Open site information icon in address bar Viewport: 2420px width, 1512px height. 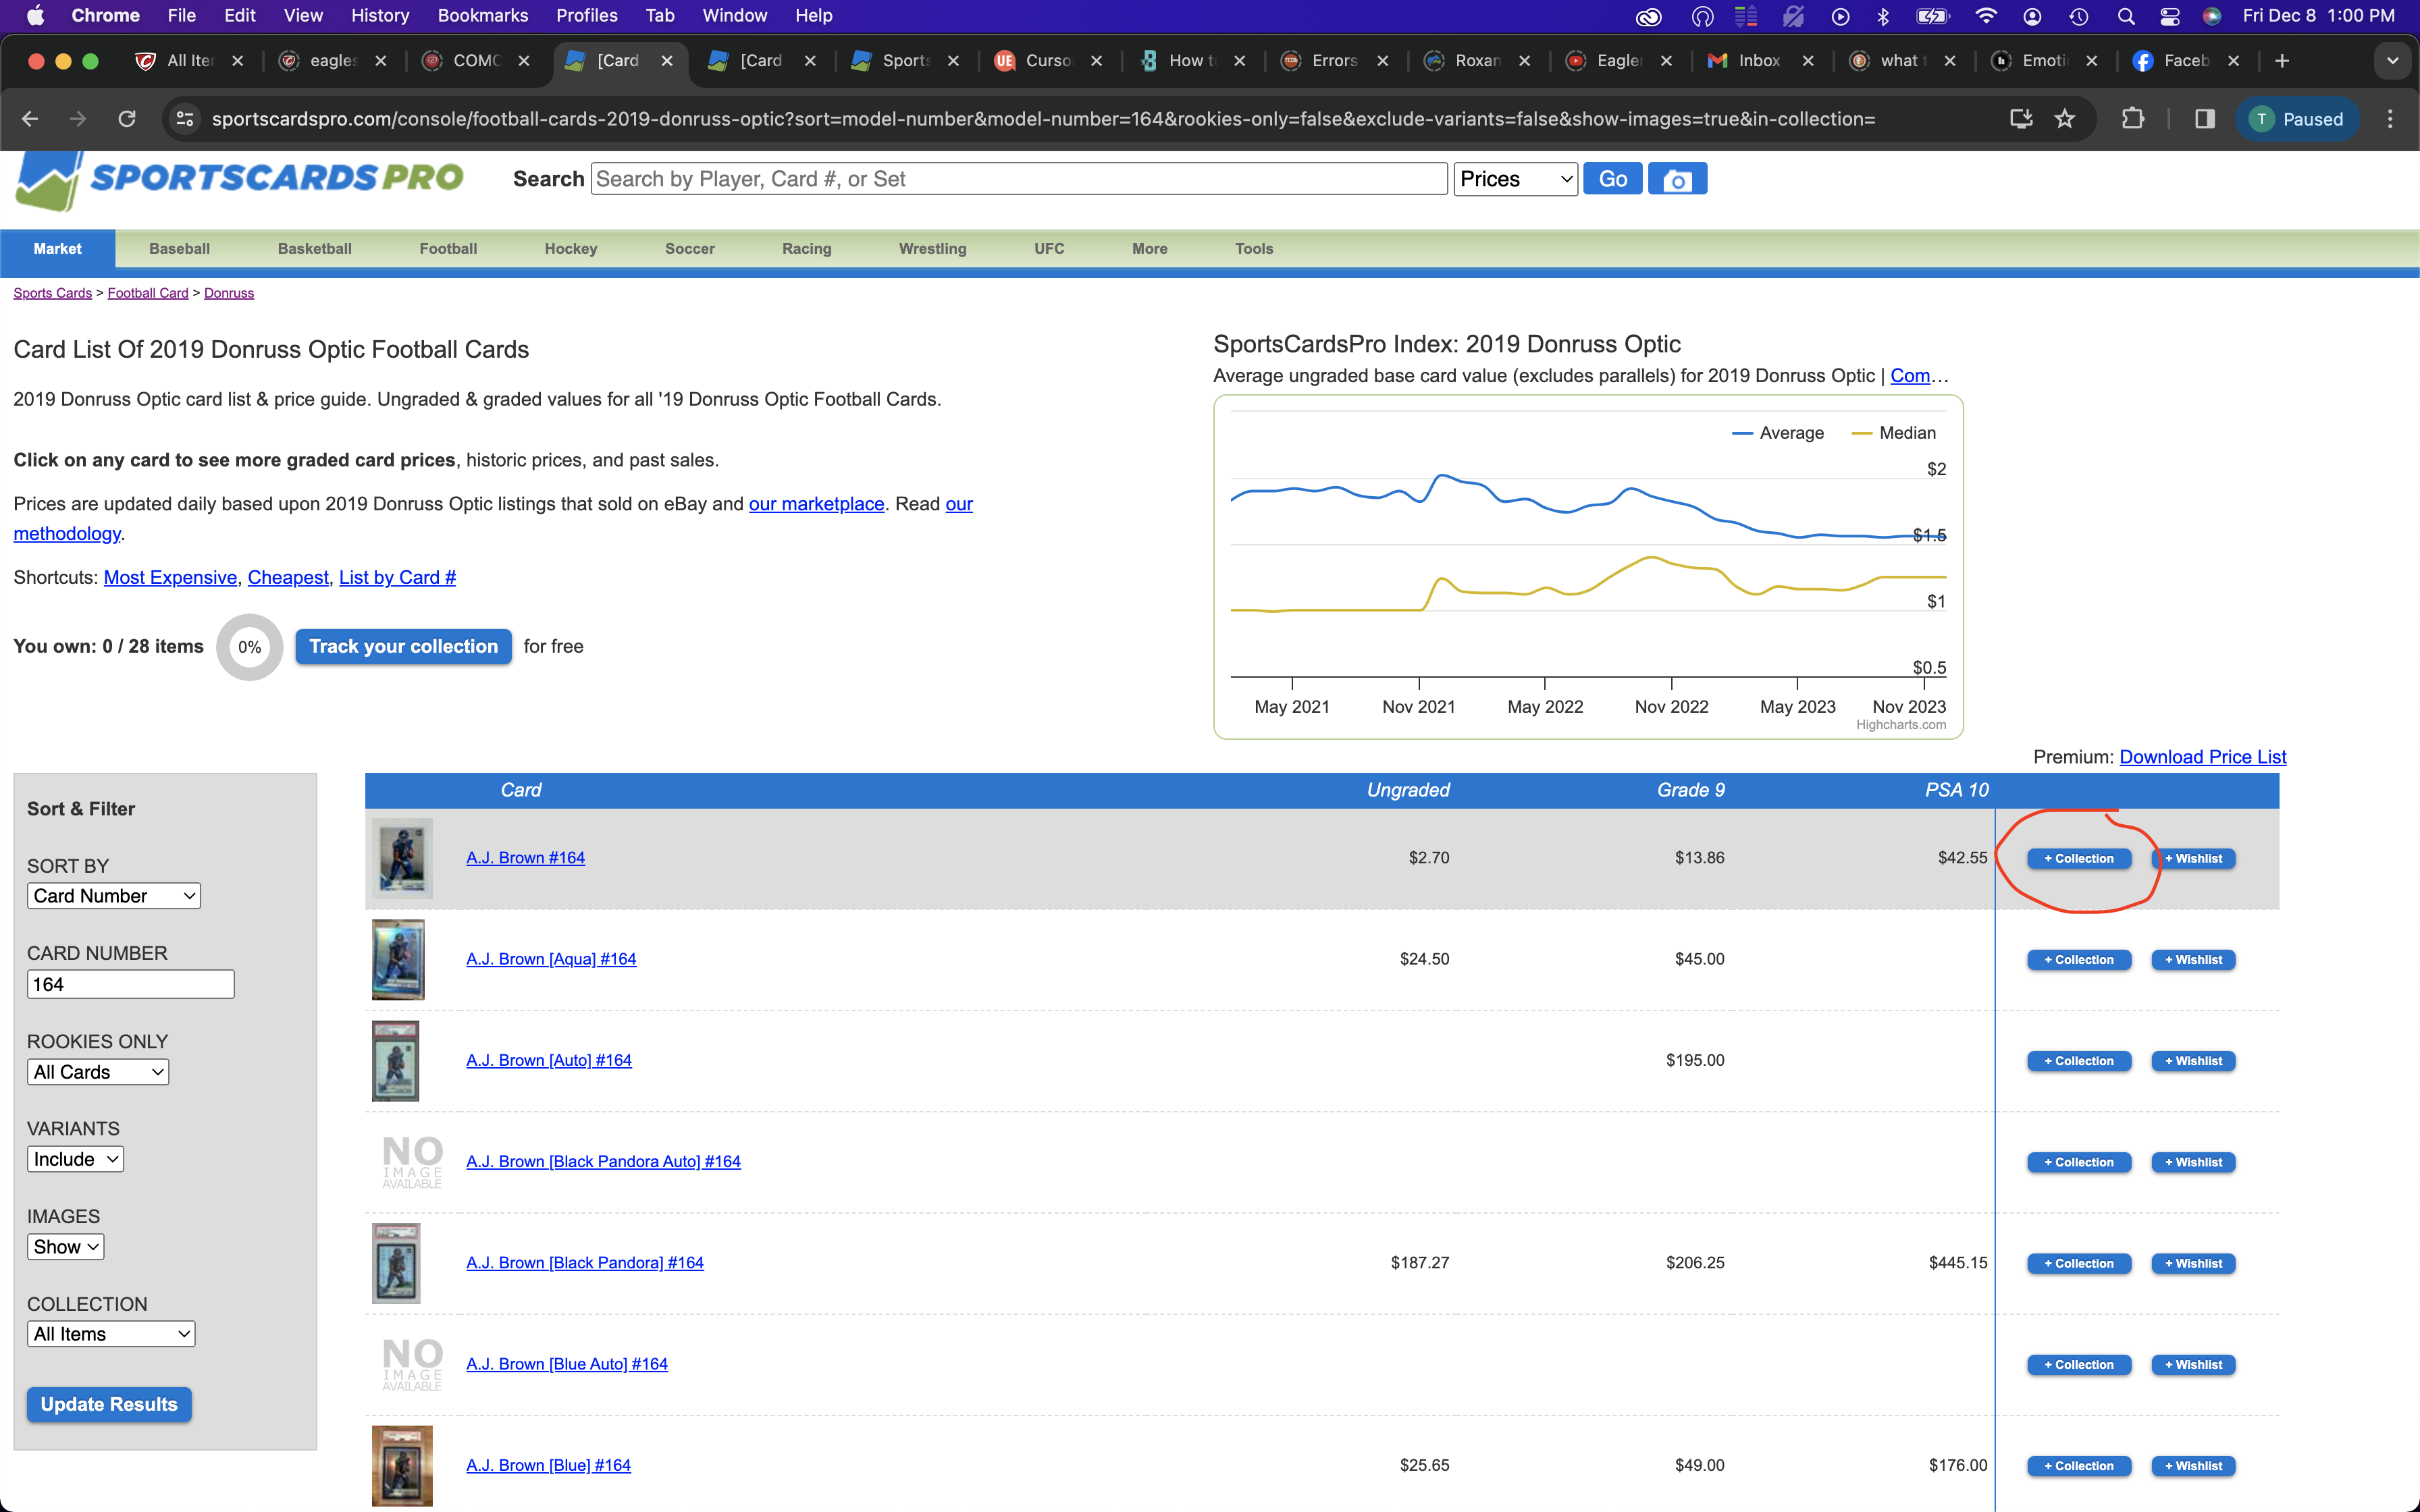pos(185,119)
